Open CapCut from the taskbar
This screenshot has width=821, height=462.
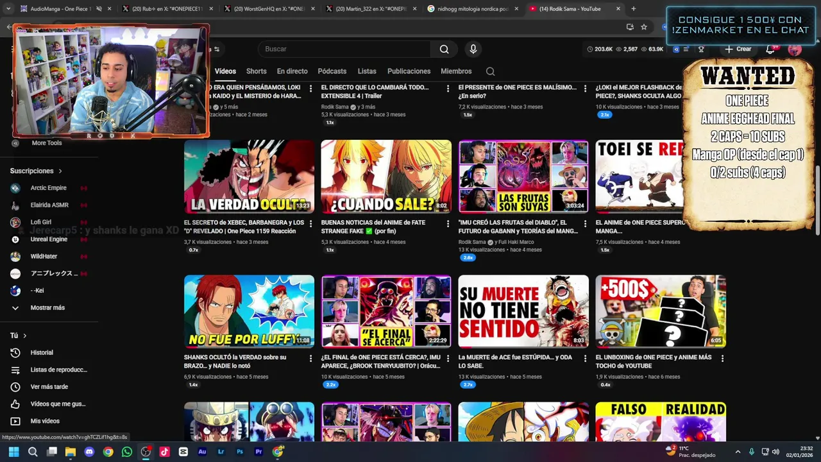[x=183, y=452]
